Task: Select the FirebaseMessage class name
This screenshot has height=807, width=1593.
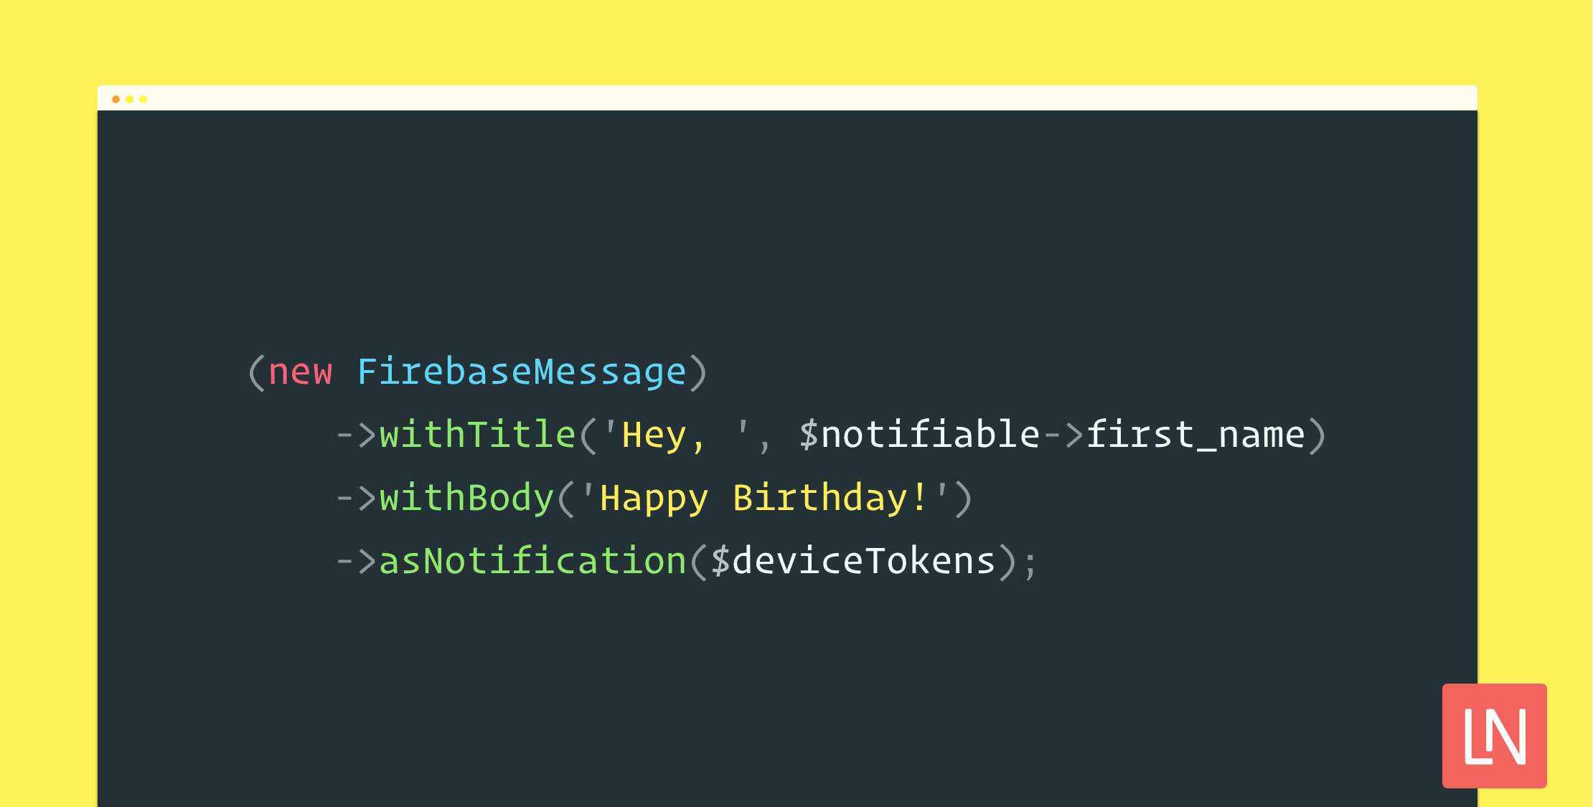Action: (x=522, y=372)
